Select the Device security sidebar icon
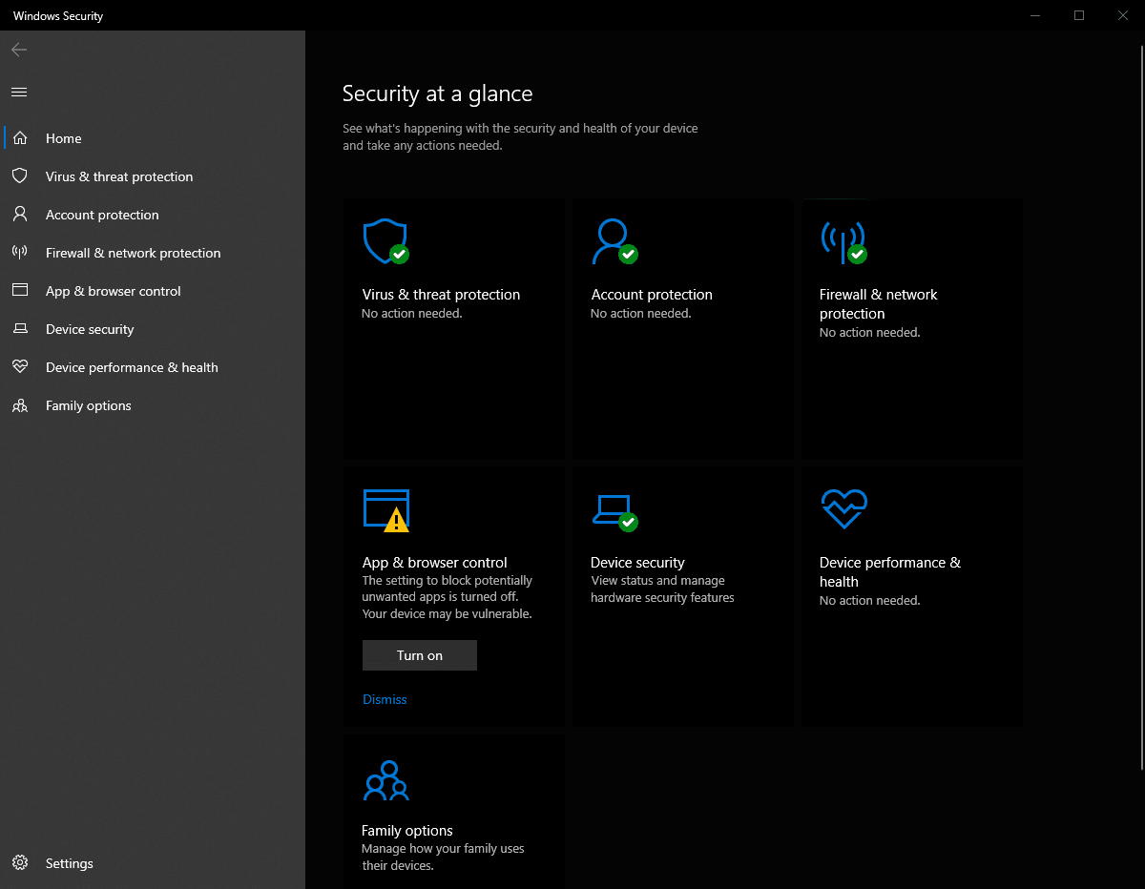The width and height of the screenshot is (1145, 889). (20, 329)
